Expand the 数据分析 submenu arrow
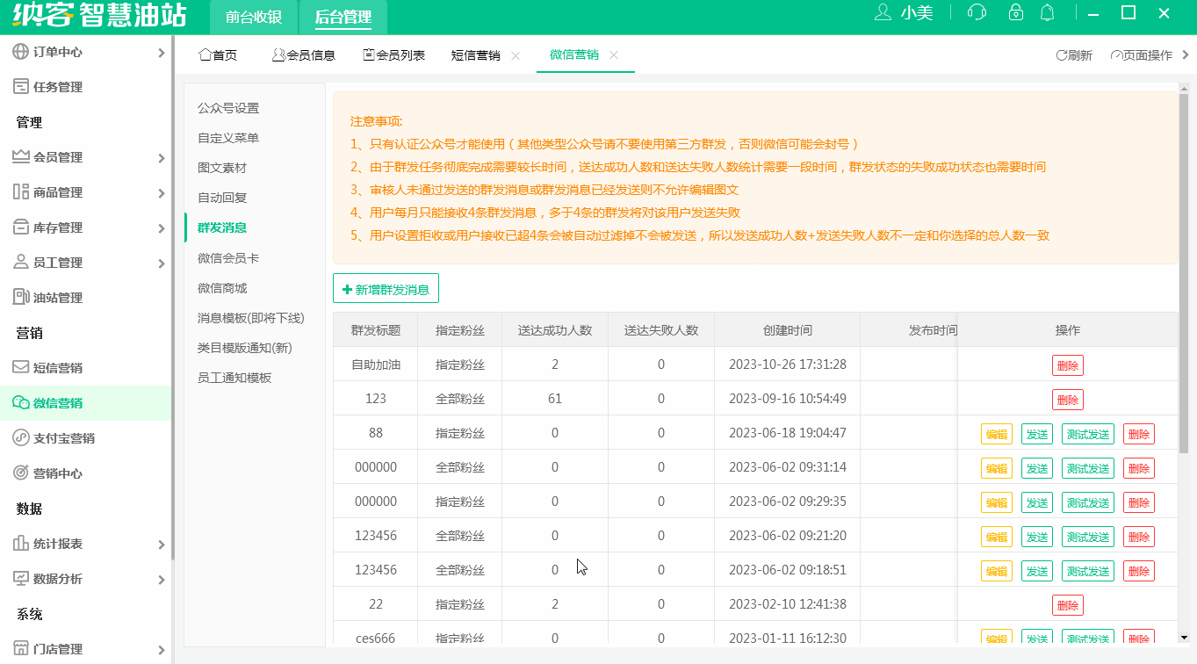Screen dimensions: 1197x664 [162, 578]
